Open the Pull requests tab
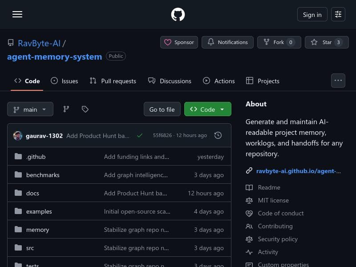 [113, 81]
